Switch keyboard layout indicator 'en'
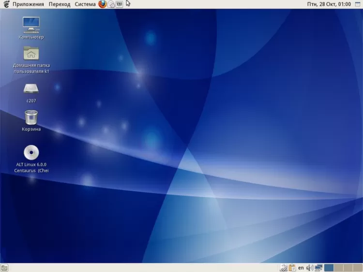 301,268
